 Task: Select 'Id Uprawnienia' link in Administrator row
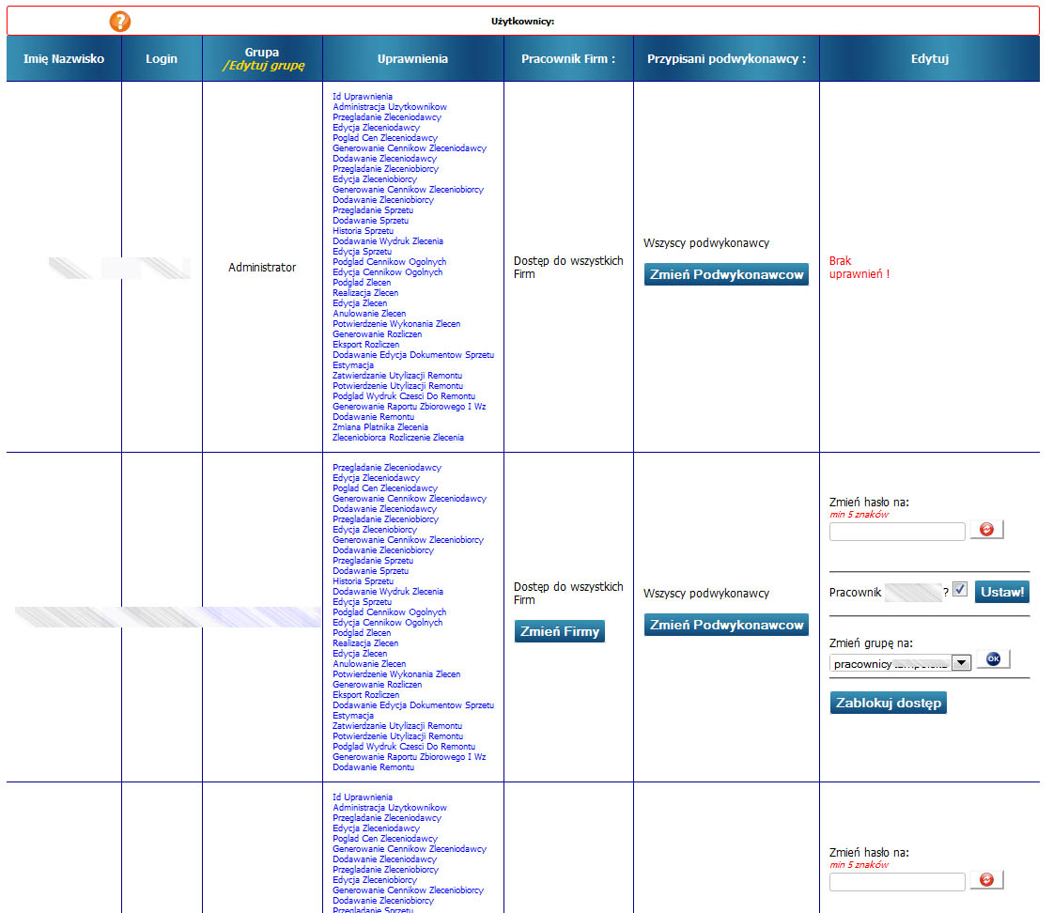pos(363,97)
